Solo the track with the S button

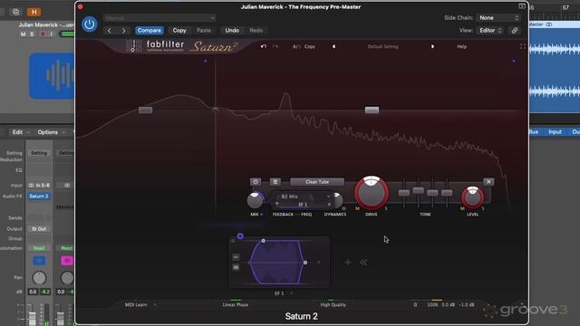[x=33, y=34]
